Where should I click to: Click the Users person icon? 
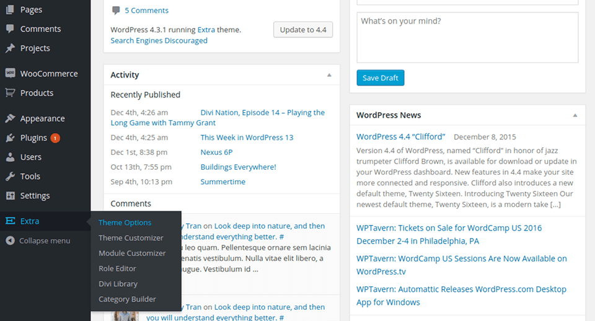(10, 157)
